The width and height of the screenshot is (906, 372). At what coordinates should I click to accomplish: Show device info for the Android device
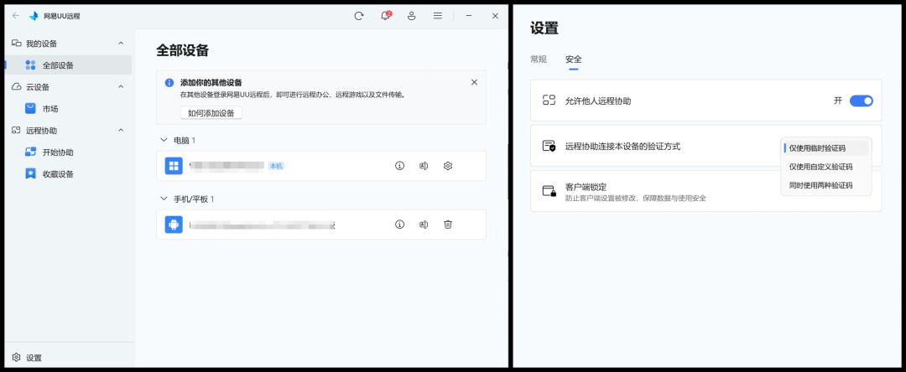point(399,225)
